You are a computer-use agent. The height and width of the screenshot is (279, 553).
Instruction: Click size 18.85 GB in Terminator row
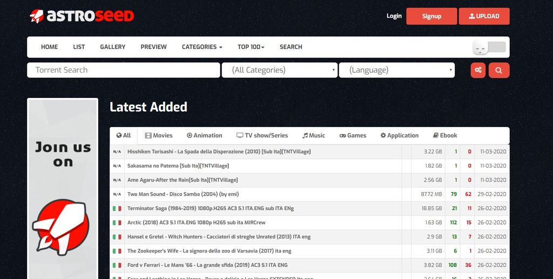point(431,208)
